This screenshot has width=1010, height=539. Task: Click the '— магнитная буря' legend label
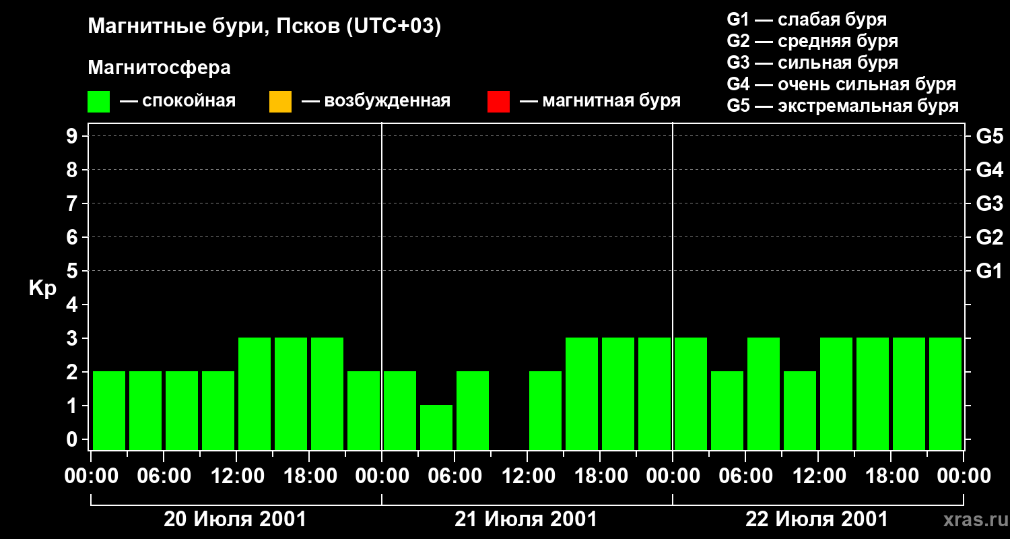(600, 101)
